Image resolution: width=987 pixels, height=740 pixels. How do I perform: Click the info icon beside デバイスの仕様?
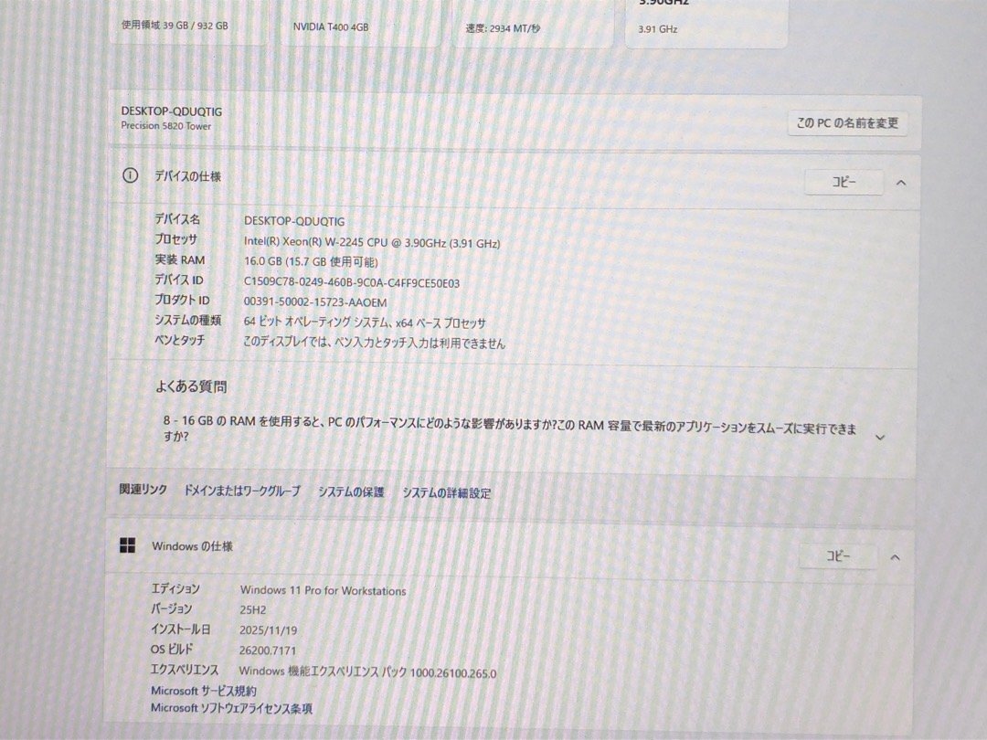[130, 175]
